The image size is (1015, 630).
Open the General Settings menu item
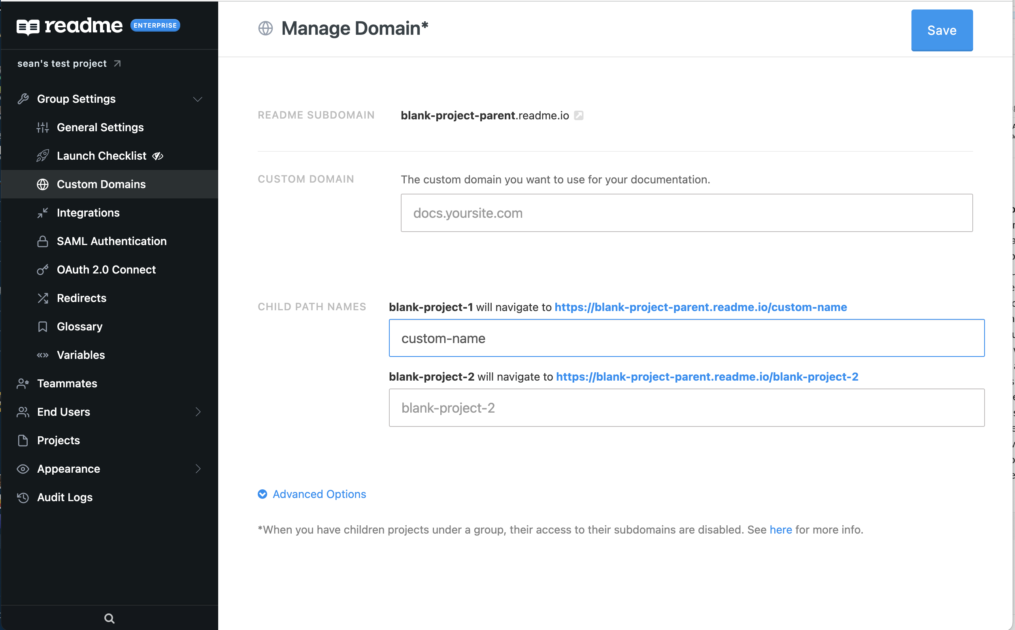pos(100,128)
